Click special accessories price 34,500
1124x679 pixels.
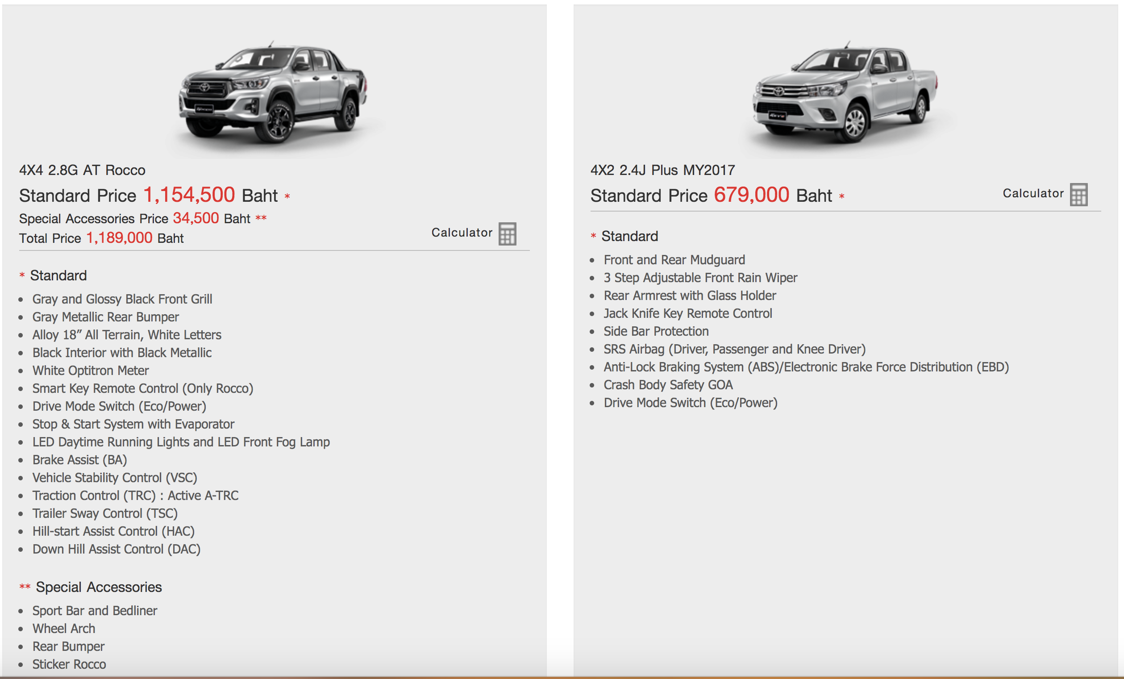tap(196, 218)
